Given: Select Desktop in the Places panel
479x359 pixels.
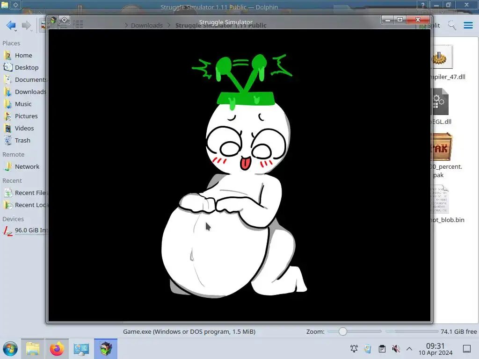Looking at the screenshot, I should click(23, 67).
